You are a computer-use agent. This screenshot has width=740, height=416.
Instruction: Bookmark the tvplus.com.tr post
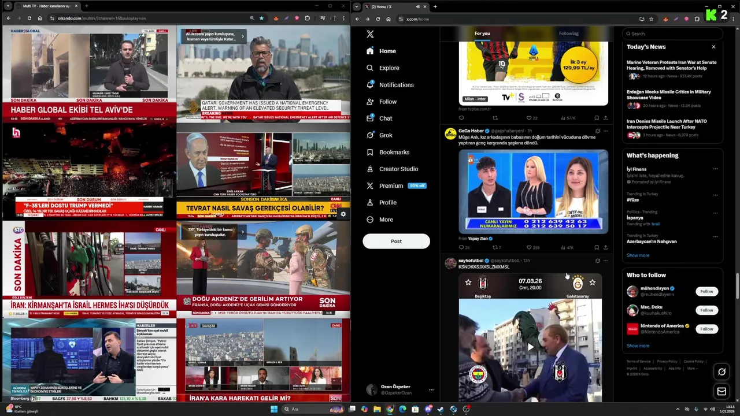coord(597,118)
